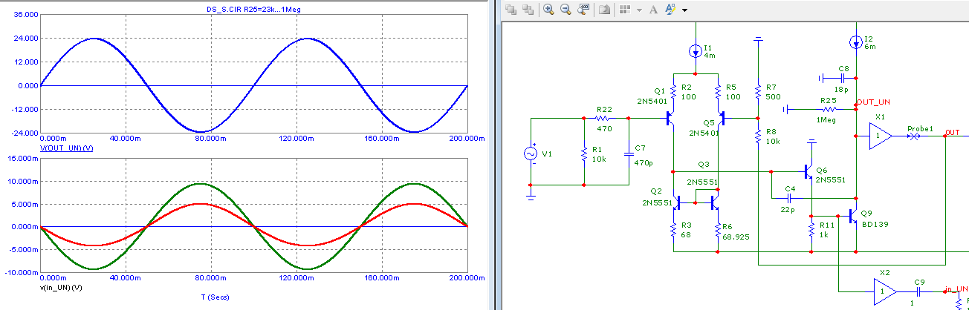Viewport: 969px width, 310px height.
Task: Click the R8 10k resistor
Action: [x=757, y=136]
